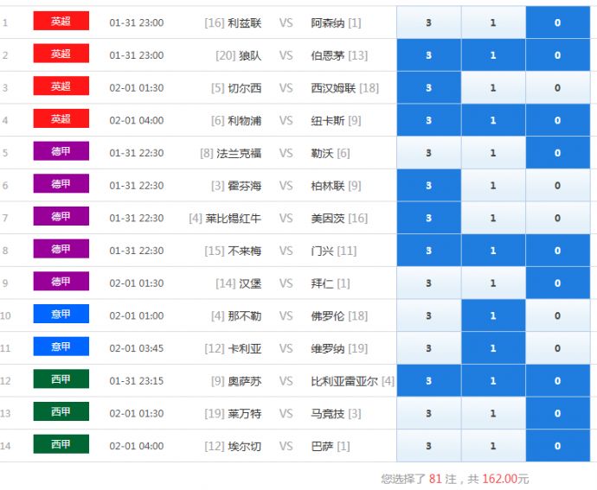Toggle the 0 option for 汉堡 vs 拜仁
Viewport: 597px width, 490px height.
click(557, 283)
